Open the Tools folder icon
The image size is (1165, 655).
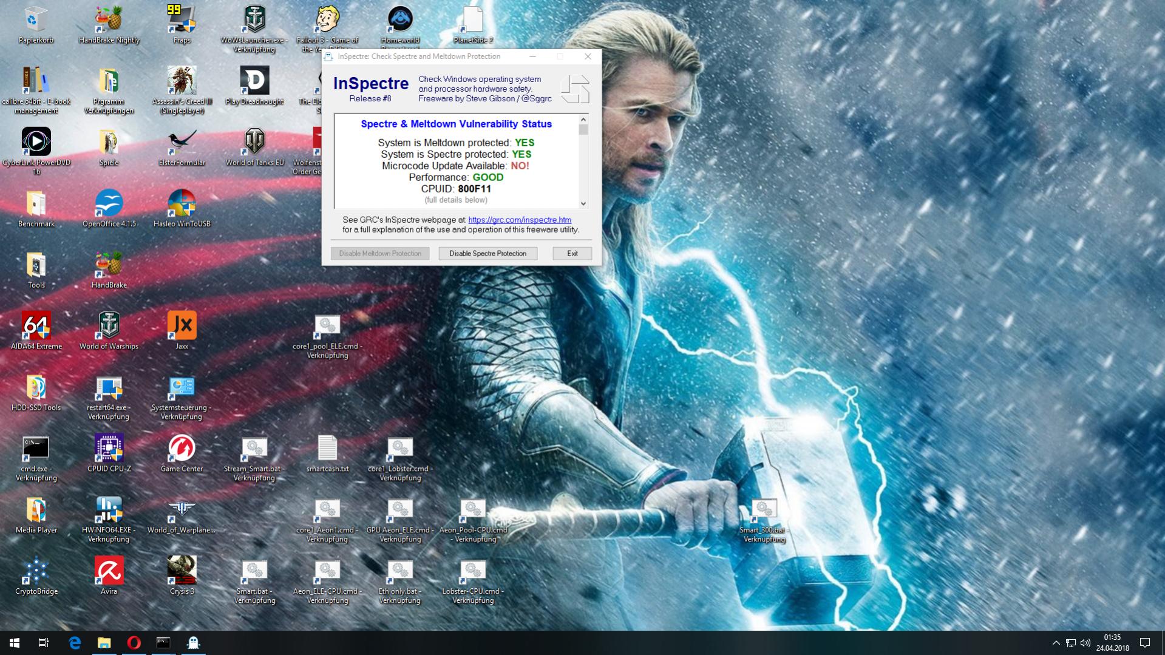coord(36,270)
